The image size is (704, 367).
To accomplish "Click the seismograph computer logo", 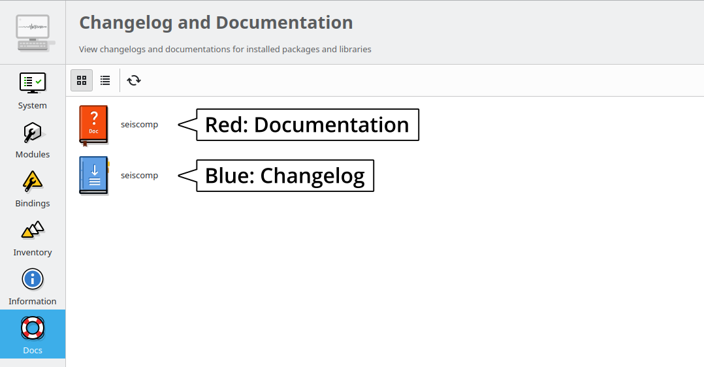I will [33, 33].
